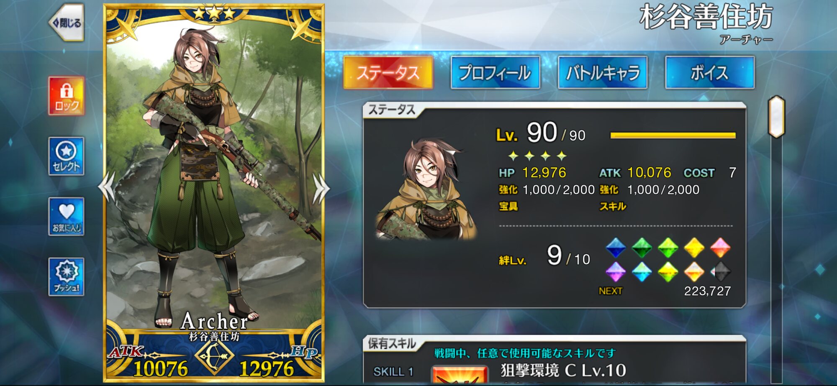The height and width of the screenshot is (386, 837).
Task: Toggle the red ロック lock button
Action: (x=67, y=96)
